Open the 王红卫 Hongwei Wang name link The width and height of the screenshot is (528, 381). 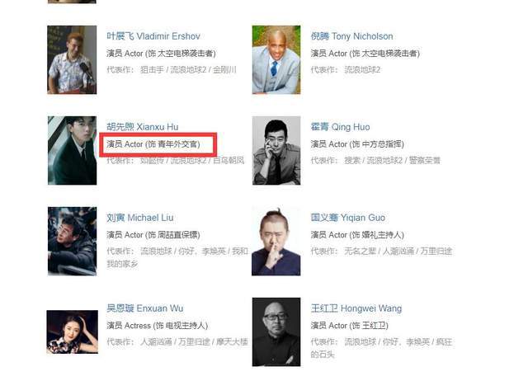click(x=356, y=308)
